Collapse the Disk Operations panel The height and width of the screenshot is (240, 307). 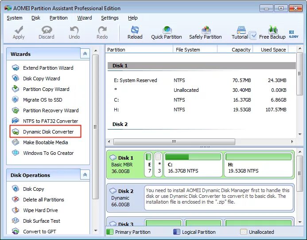pyautogui.click(x=85, y=175)
